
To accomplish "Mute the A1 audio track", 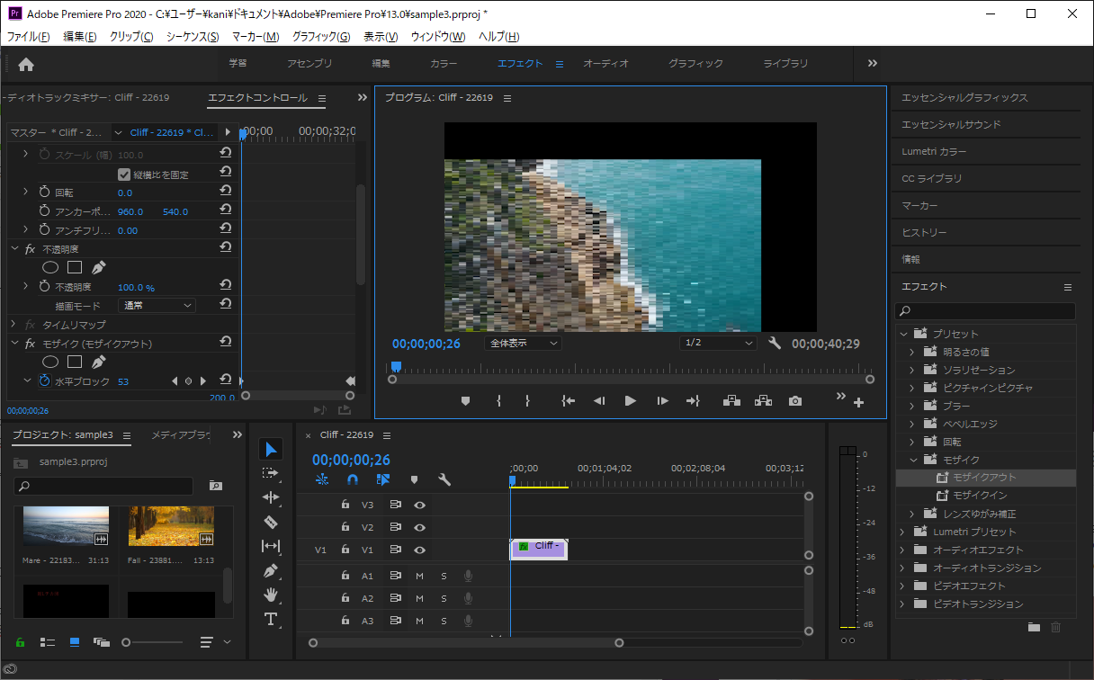I will pos(419,575).
